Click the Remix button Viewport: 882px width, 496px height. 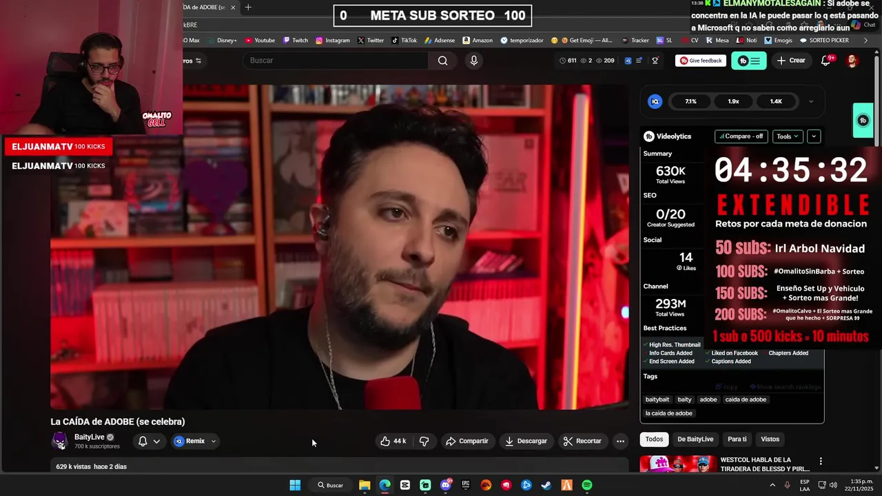click(x=189, y=441)
